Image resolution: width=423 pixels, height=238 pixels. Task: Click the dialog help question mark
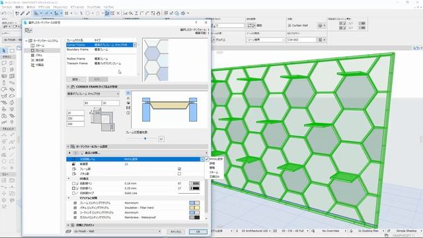coord(196,22)
